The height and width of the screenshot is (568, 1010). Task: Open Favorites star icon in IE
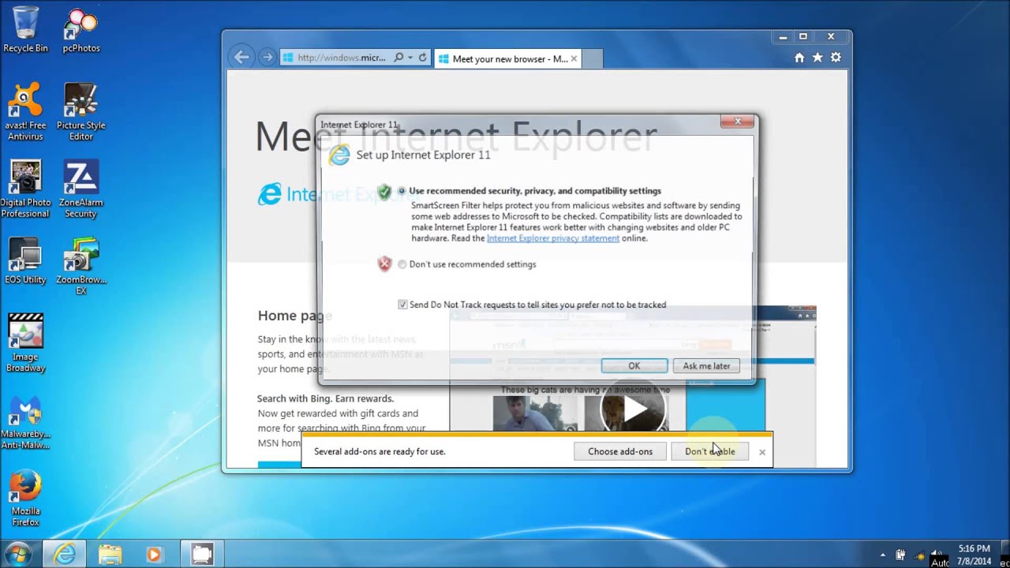click(817, 58)
